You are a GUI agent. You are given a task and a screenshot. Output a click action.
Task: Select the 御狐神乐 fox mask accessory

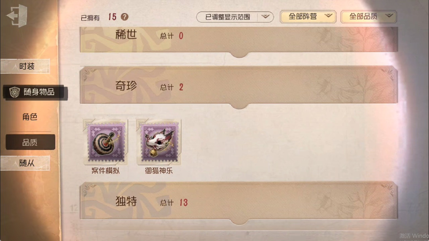coord(159,142)
